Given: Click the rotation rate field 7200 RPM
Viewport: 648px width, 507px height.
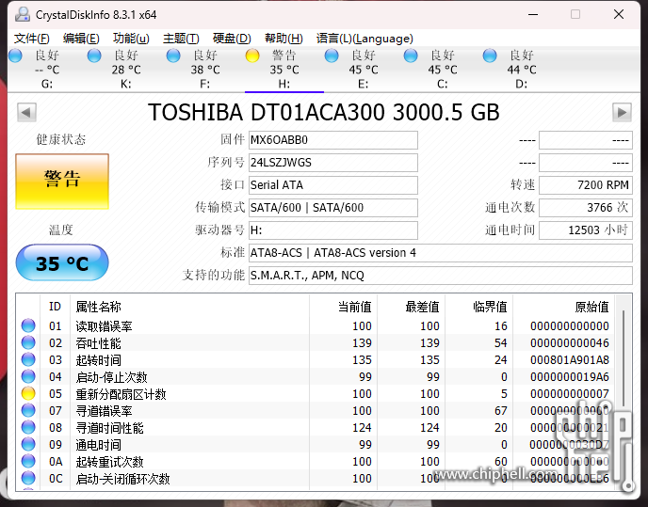Looking at the screenshot, I should pos(586,185).
